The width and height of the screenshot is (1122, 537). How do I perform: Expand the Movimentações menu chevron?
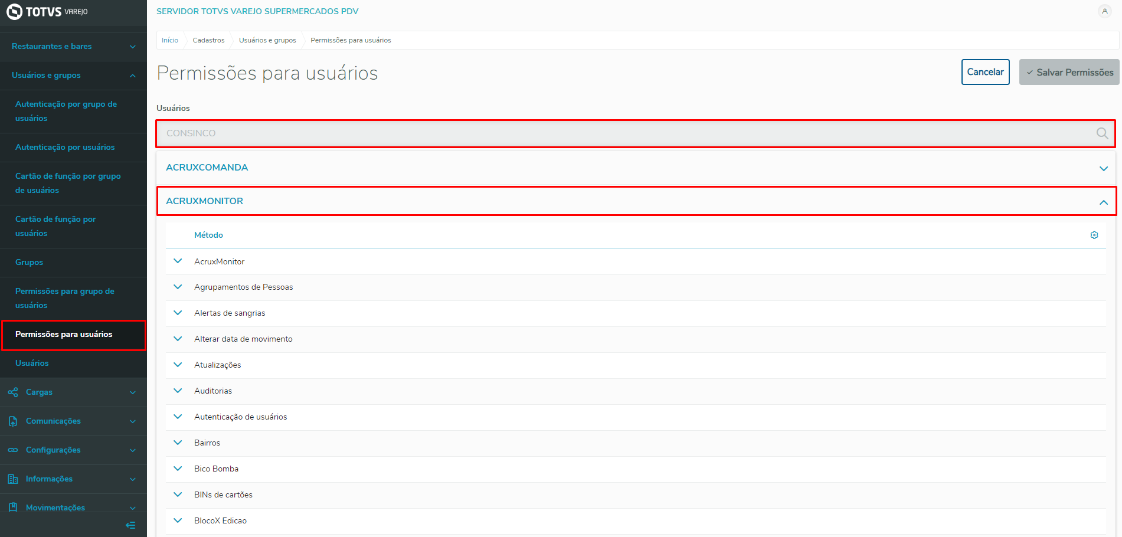(x=133, y=507)
